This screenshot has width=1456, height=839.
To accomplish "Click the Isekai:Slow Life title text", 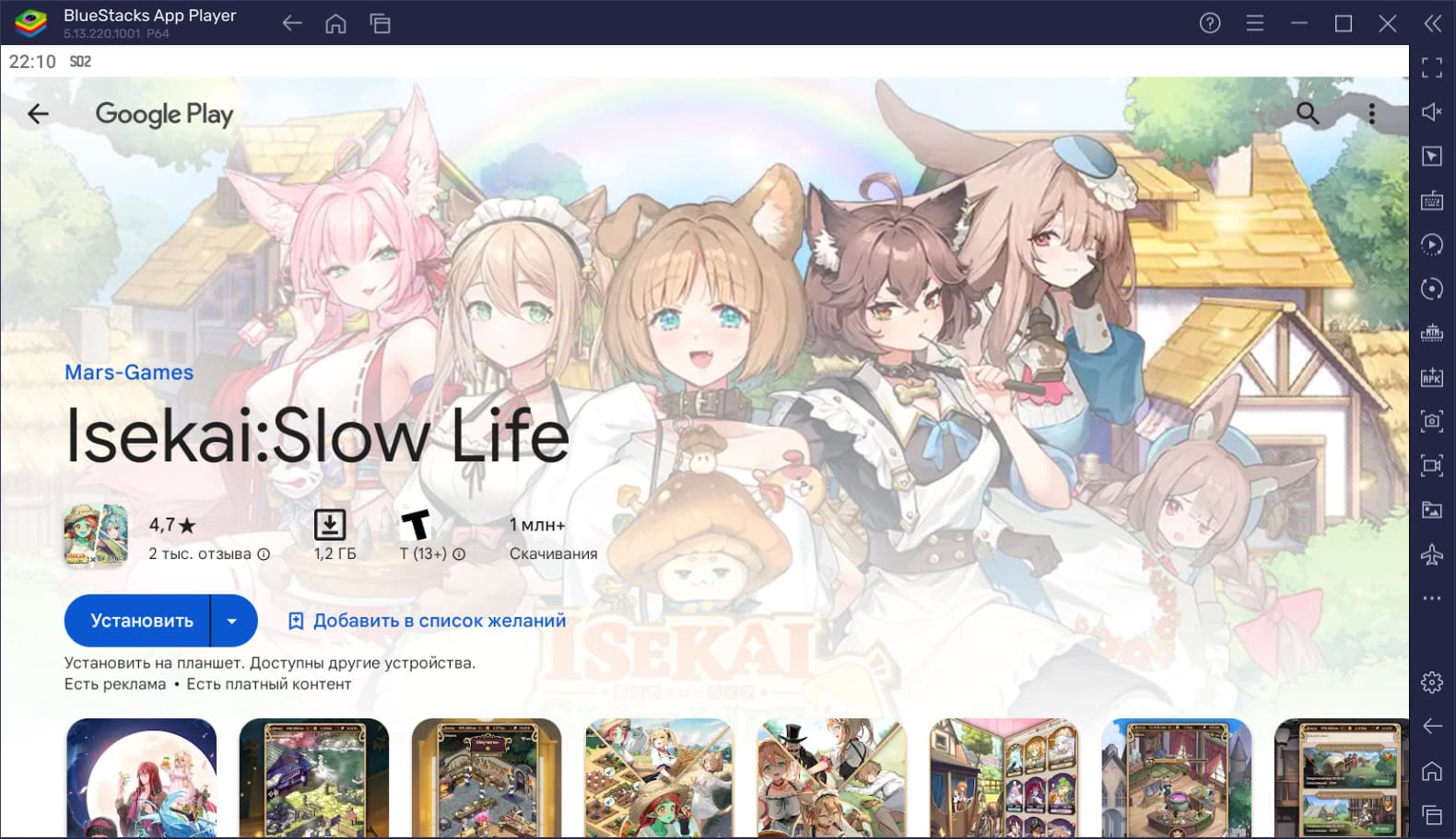I will point(318,436).
